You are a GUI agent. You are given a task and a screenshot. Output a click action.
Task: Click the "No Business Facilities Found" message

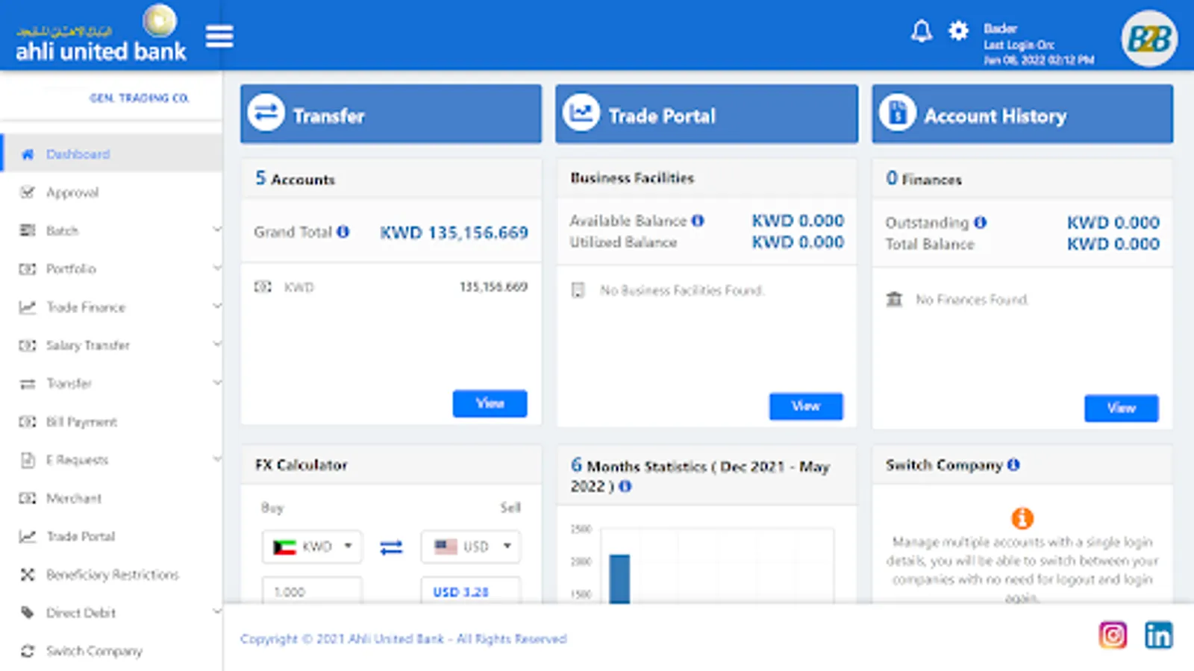click(x=682, y=290)
